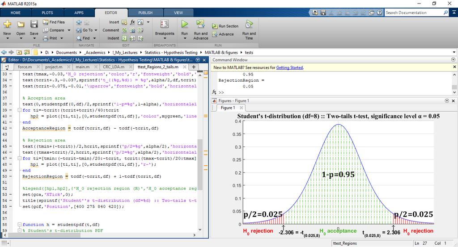Open the Open dropdown arrow

click(21, 38)
